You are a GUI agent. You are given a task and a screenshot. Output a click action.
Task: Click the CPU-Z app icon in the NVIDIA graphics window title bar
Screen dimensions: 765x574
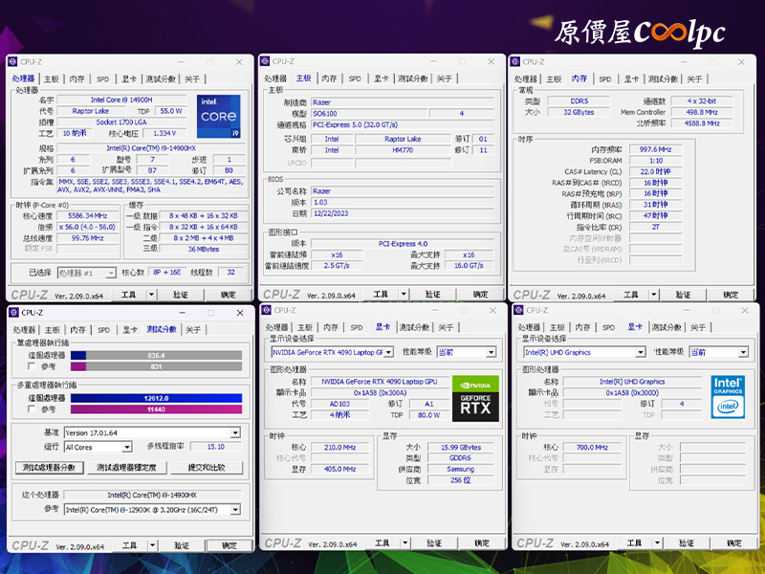pos(267,310)
